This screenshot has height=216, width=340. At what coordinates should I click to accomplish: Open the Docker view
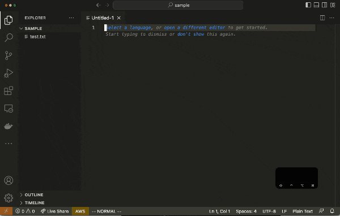[x=8, y=126]
